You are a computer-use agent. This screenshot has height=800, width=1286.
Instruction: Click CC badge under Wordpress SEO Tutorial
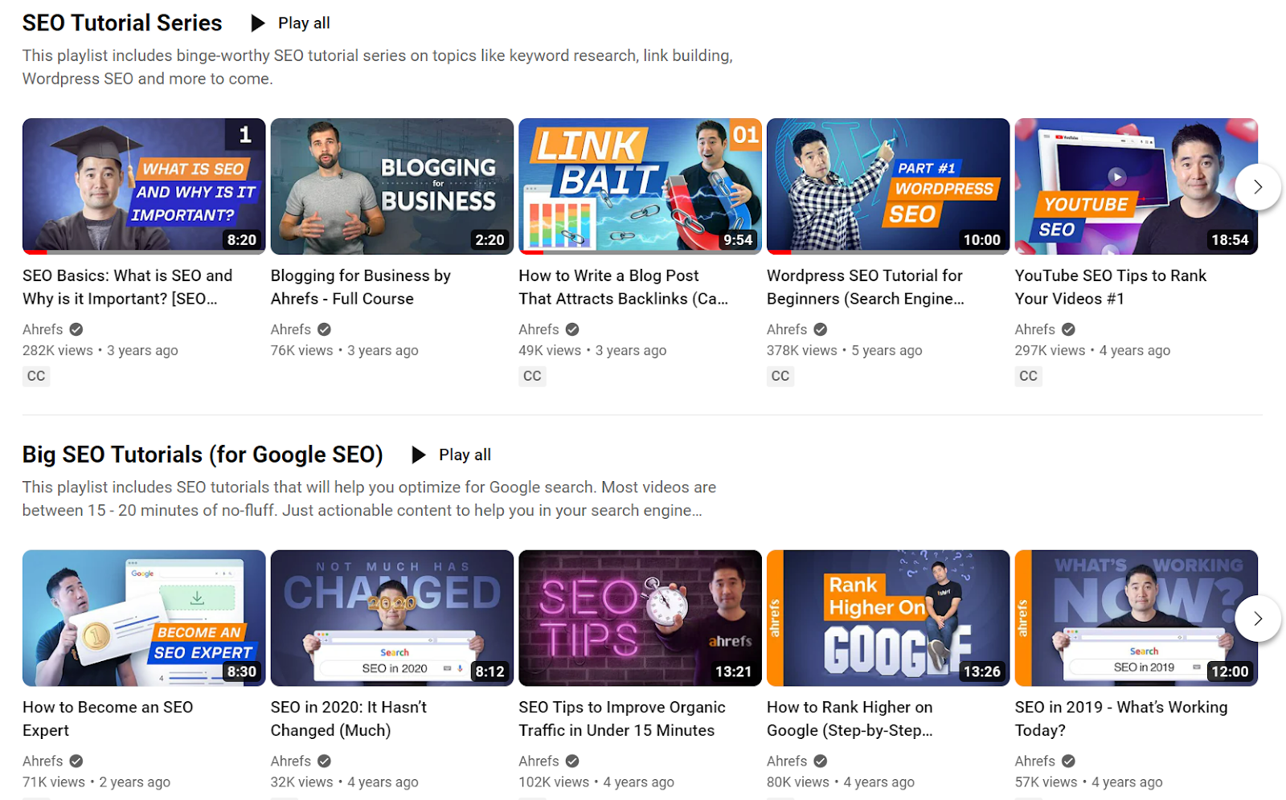[780, 376]
